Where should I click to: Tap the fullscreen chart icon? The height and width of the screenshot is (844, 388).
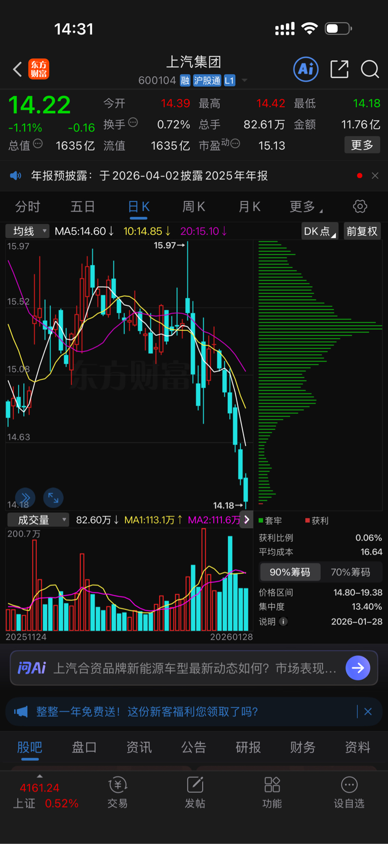pyautogui.click(x=53, y=498)
